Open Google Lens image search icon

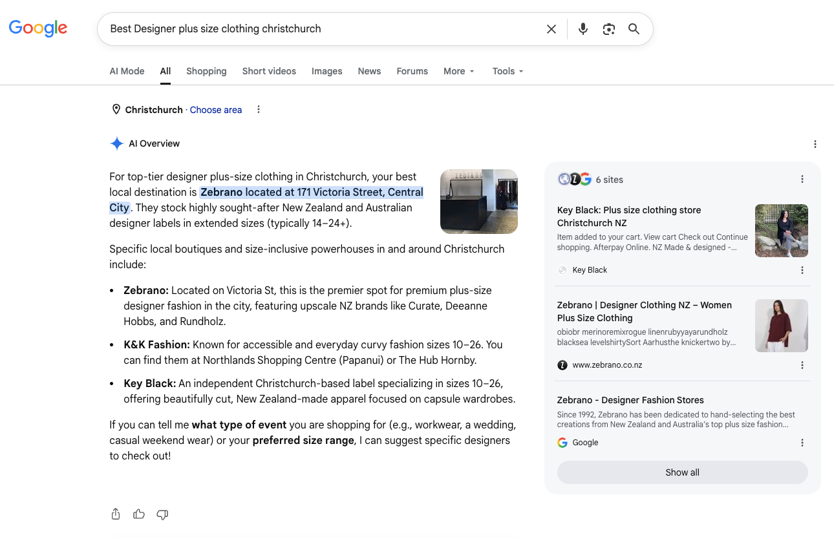tap(608, 29)
